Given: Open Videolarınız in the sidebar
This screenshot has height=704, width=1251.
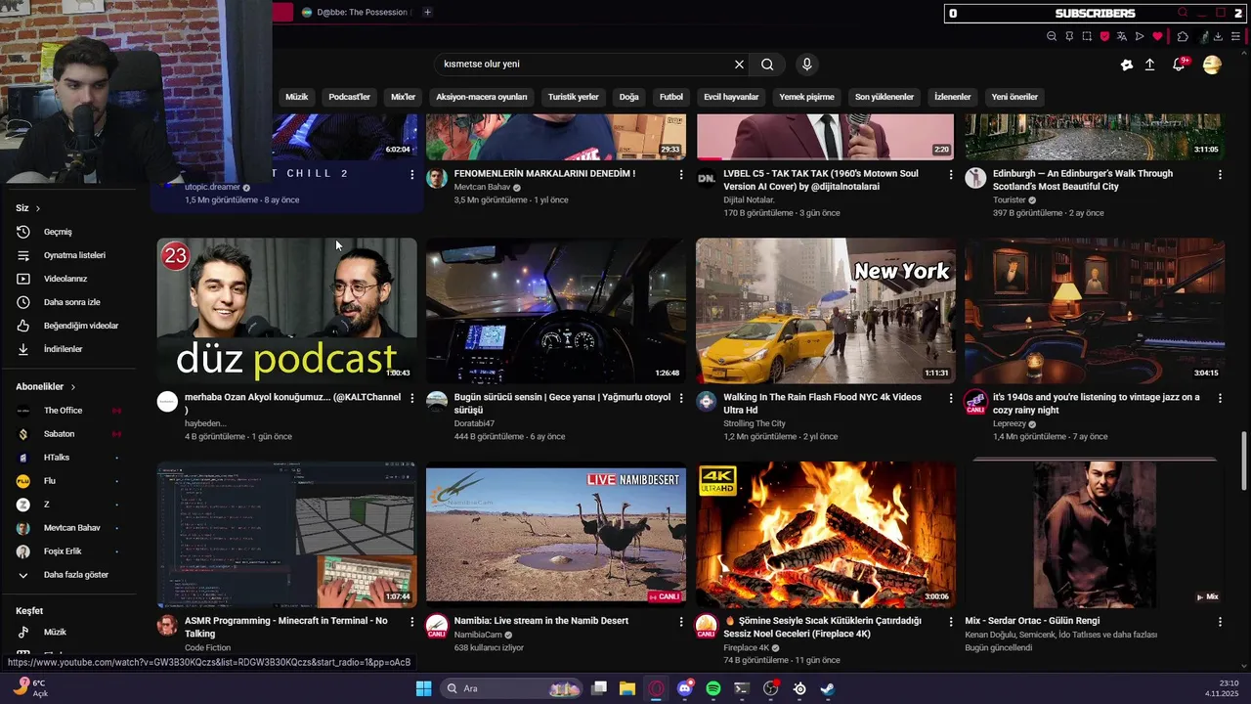Looking at the screenshot, I should pyautogui.click(x=66, y=279).
